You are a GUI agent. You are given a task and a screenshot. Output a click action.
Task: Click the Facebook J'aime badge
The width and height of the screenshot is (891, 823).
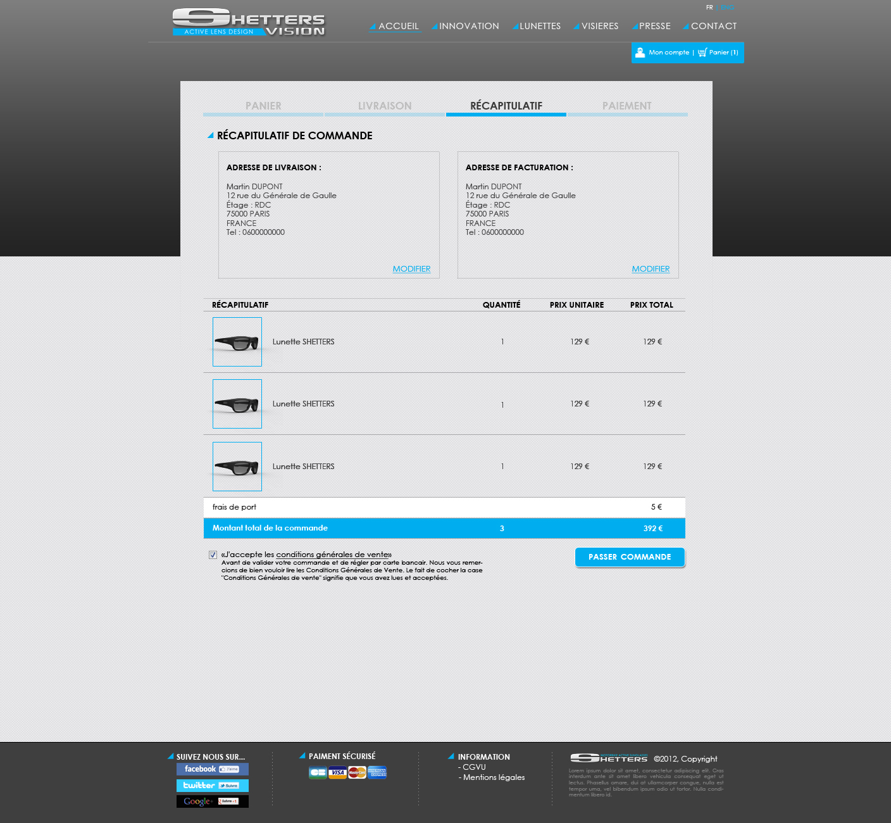[x=212, y=769]
